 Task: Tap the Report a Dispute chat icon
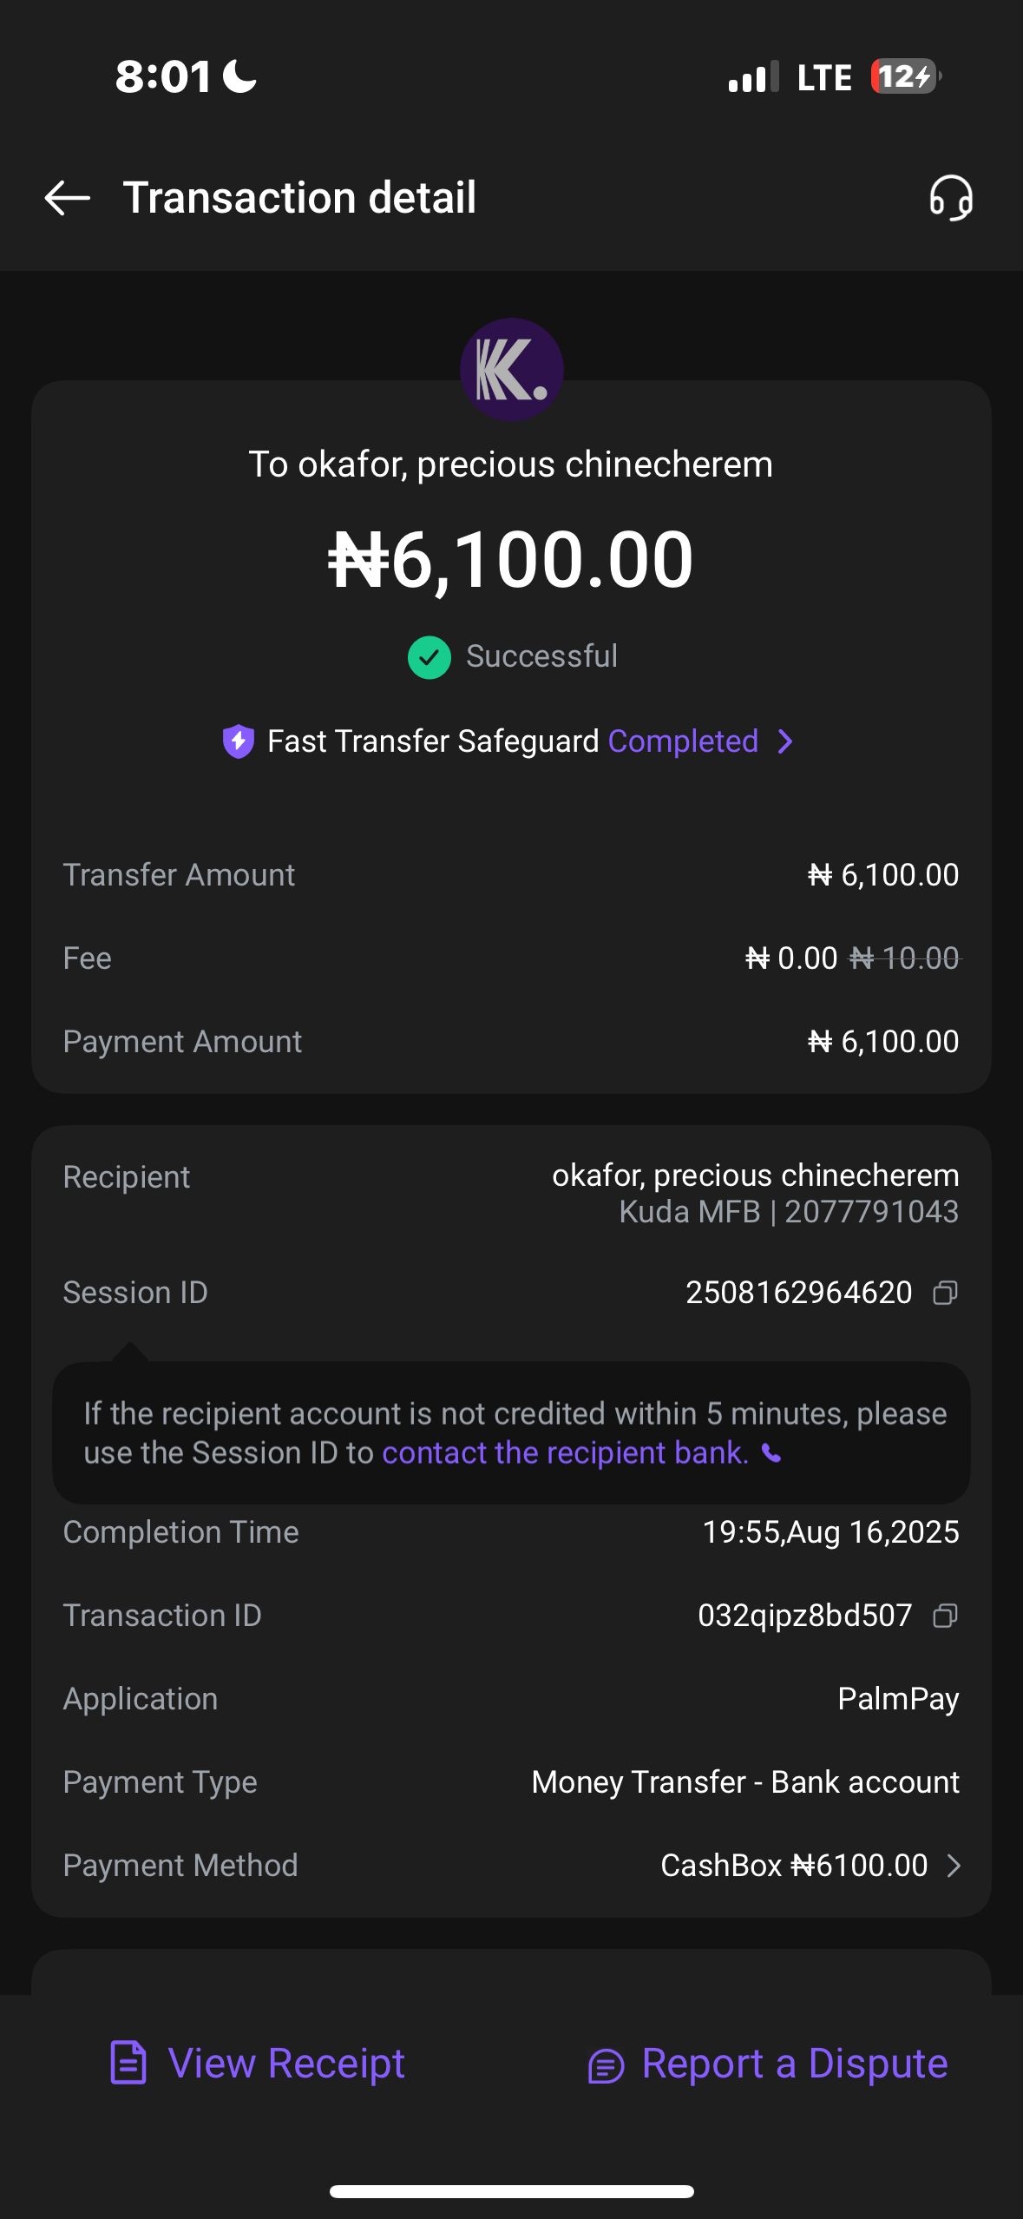pyautogui.click(x=606, y=2065)
